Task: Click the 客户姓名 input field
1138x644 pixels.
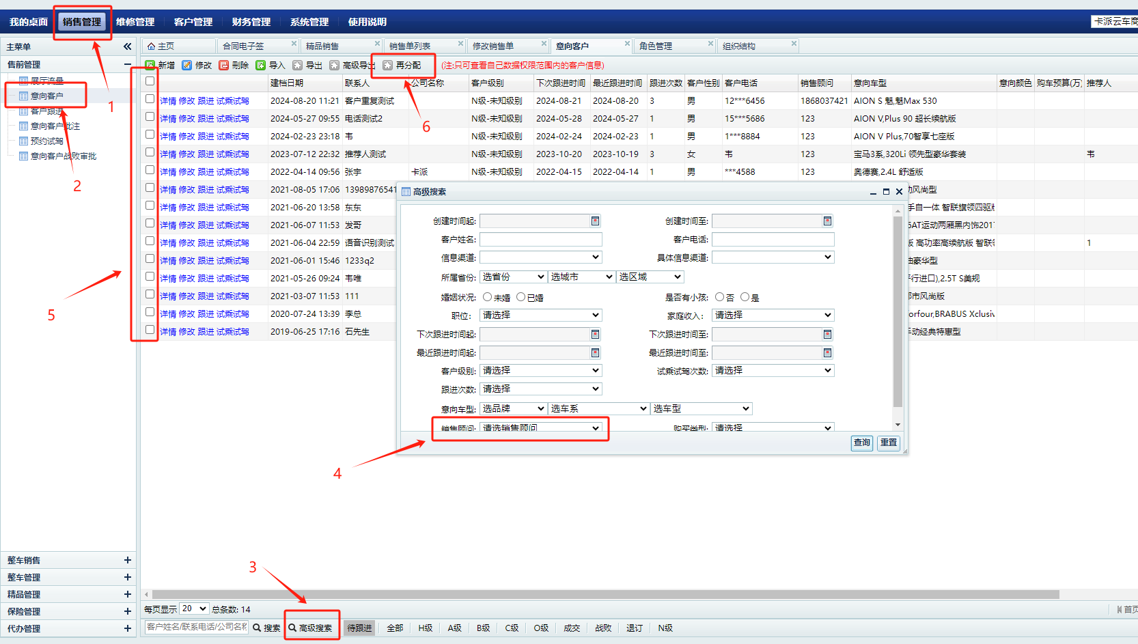Action: click(540, 240)
